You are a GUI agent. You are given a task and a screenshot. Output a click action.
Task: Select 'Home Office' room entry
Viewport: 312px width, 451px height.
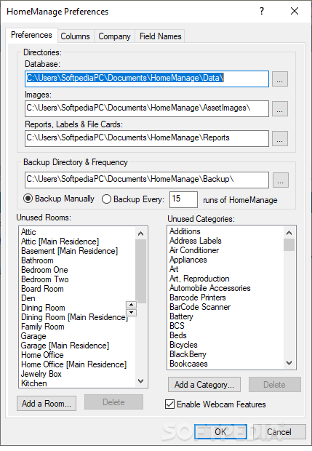42,355
